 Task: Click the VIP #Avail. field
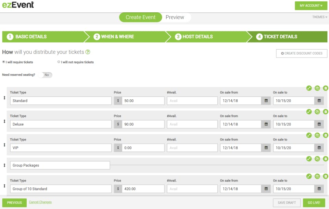click(x=192, y=148)
